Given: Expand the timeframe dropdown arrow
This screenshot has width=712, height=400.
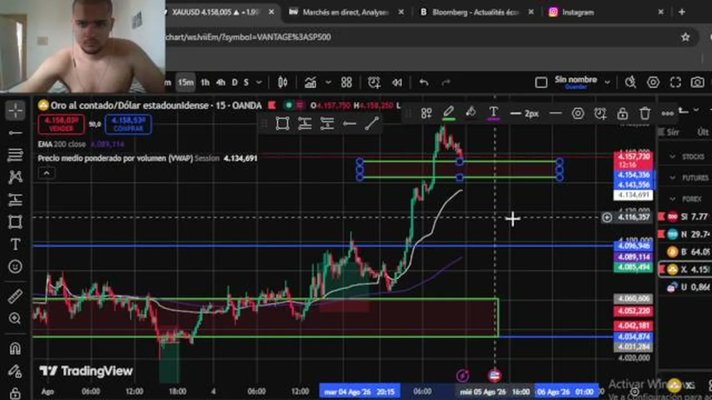Looking at the screenshot, I should (259, 83).
